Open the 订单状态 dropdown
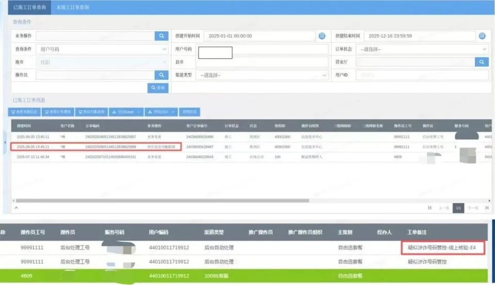 point(422,49)
